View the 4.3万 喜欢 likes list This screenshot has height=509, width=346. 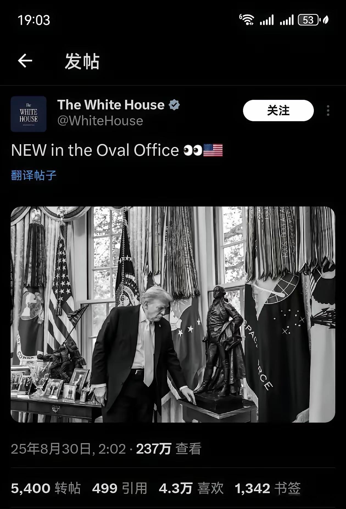[x=191, y=488]
